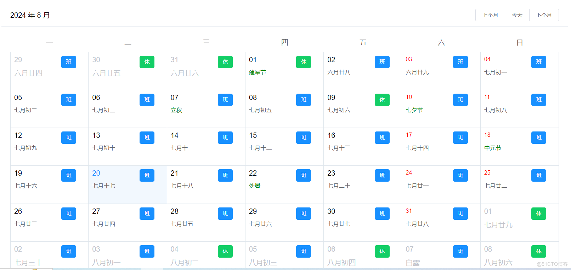This screenshot has height=270, width=571.
Task: Click the 休 badge on July 31
Action: 225,62
